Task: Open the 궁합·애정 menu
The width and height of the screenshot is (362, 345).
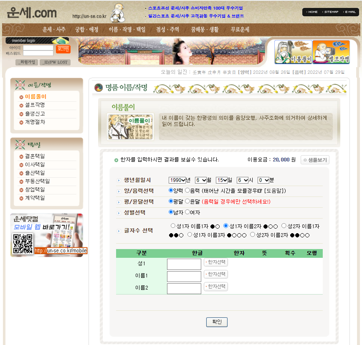Action: pyautogui.click(x=87, y=30)
